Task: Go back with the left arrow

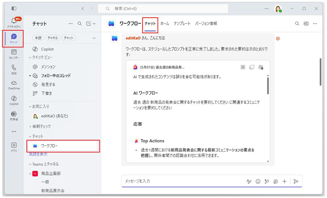Action: pyautogui.click(x=83, y=8)
